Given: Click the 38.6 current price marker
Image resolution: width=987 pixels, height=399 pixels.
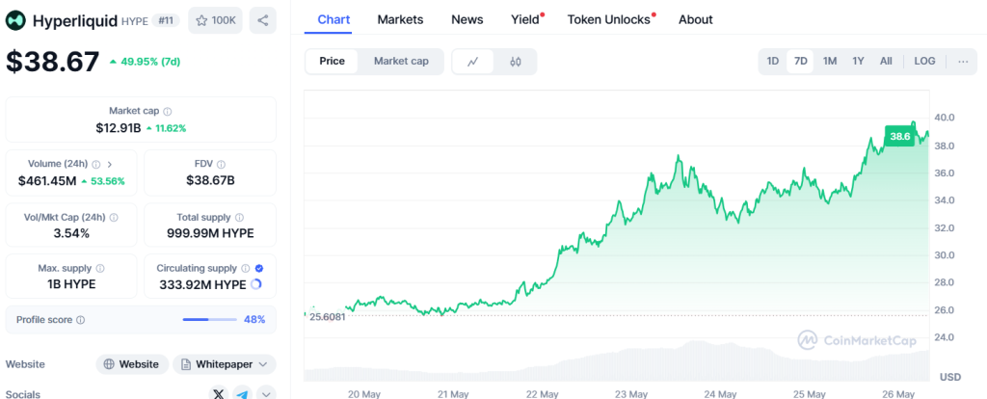Looking at the screenshot, I should click(899, 136).
